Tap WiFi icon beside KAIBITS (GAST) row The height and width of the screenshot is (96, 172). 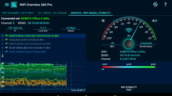(6, 44)
